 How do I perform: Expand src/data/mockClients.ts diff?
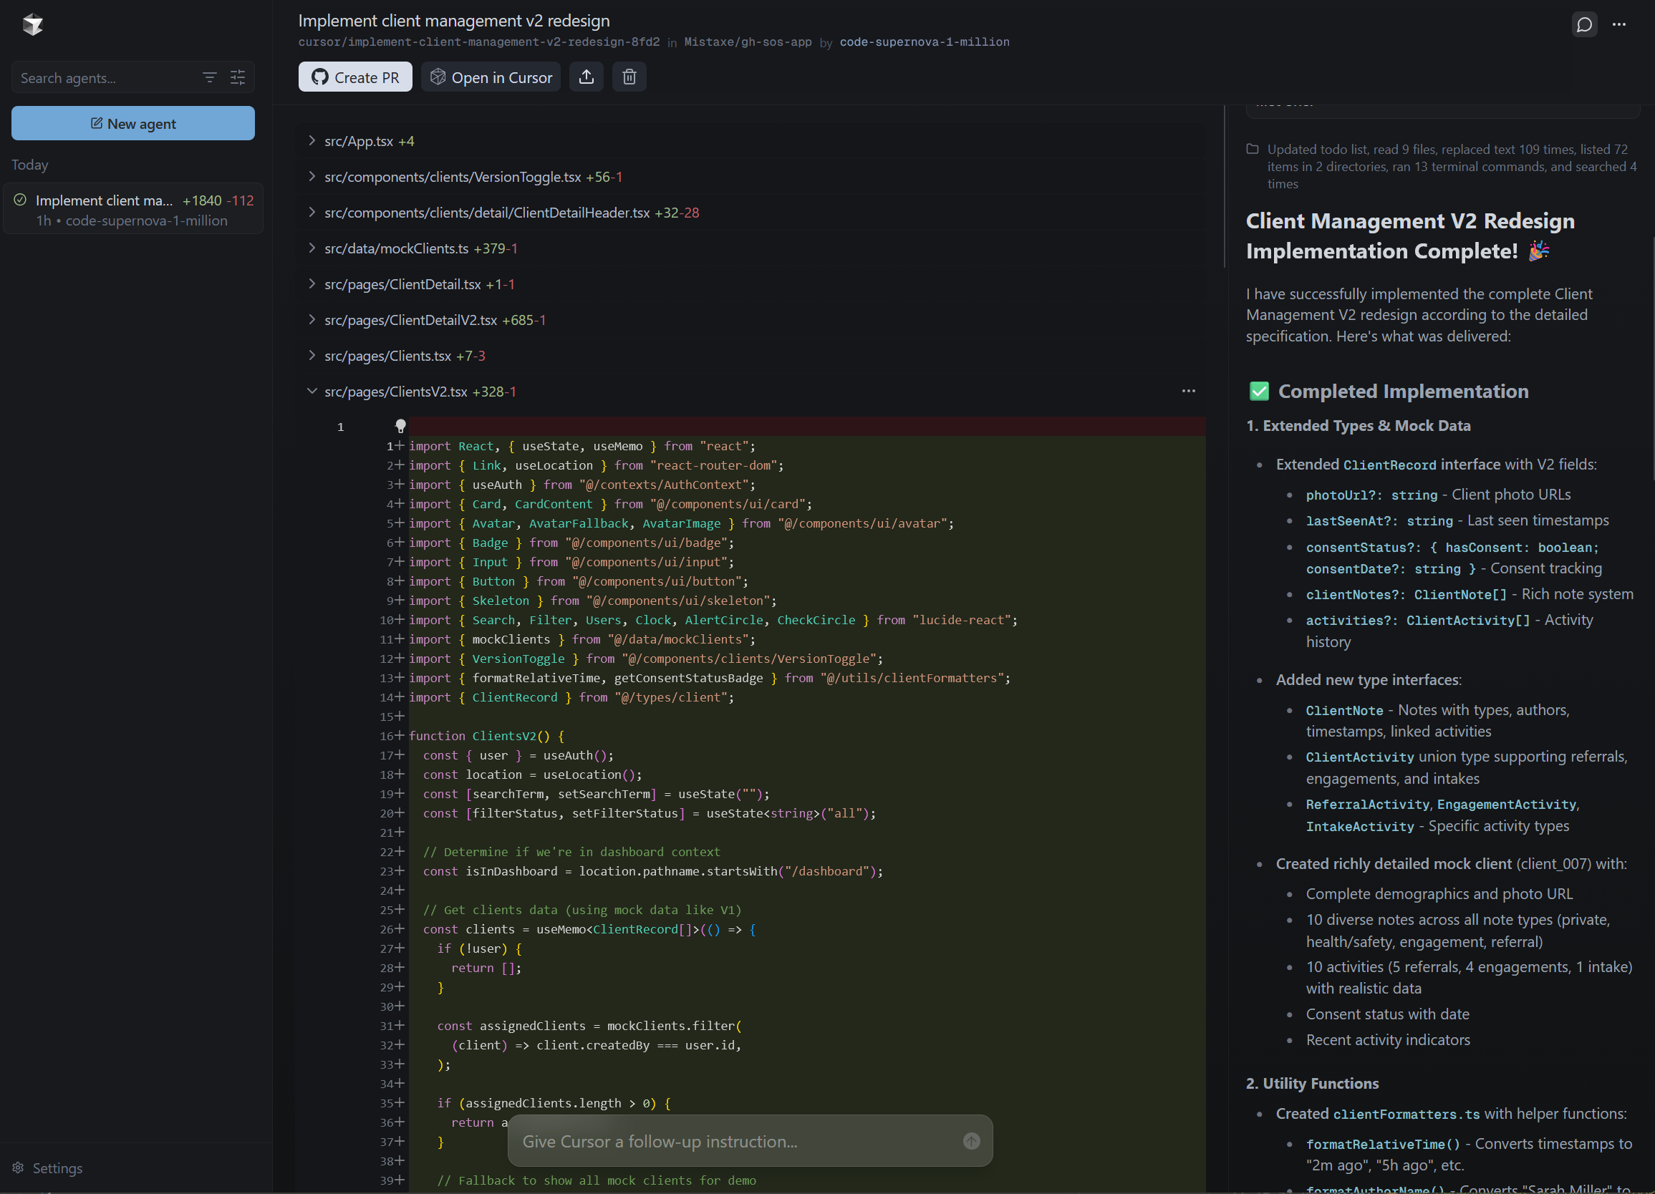coord(312,248)
